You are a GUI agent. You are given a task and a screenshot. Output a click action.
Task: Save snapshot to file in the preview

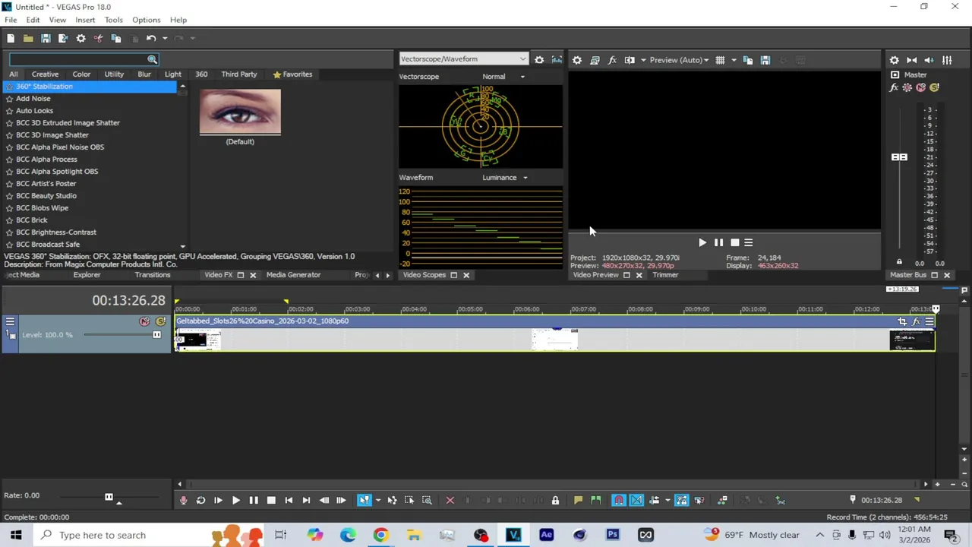coord(765,60)
